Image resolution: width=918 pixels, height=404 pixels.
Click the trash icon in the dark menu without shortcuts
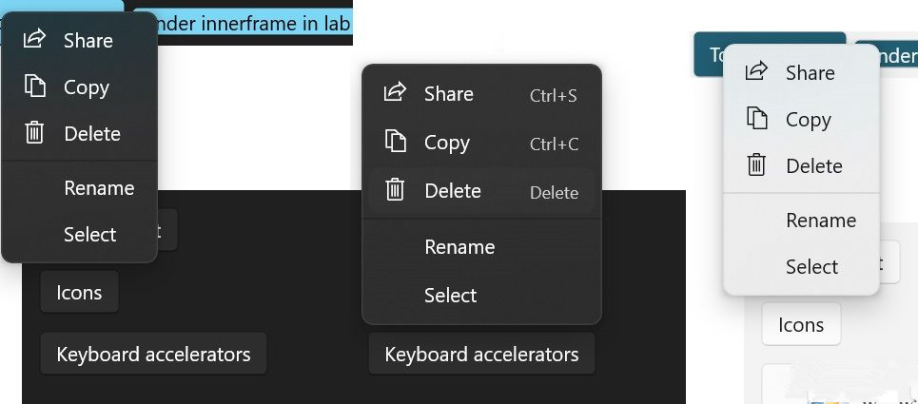click(x=34, y=133)
